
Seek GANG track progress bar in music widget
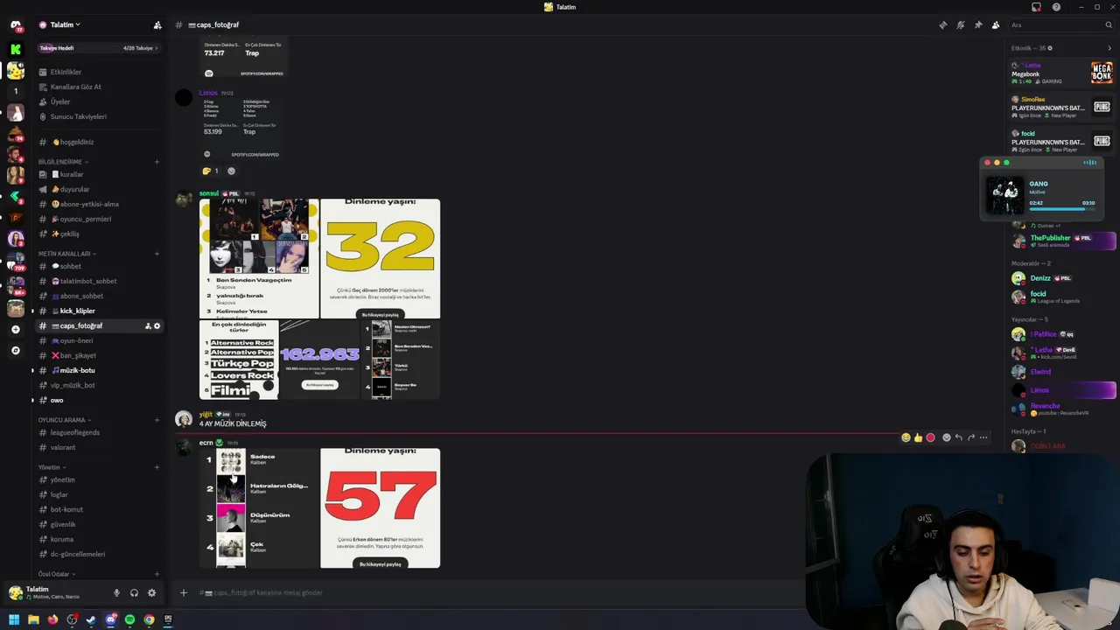(1061, 208)
